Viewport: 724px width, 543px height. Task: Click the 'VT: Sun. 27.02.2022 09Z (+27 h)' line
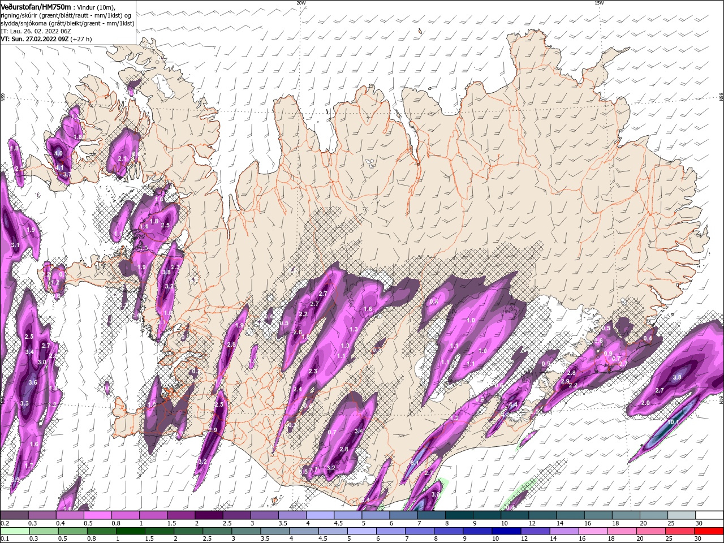[46, 40]
